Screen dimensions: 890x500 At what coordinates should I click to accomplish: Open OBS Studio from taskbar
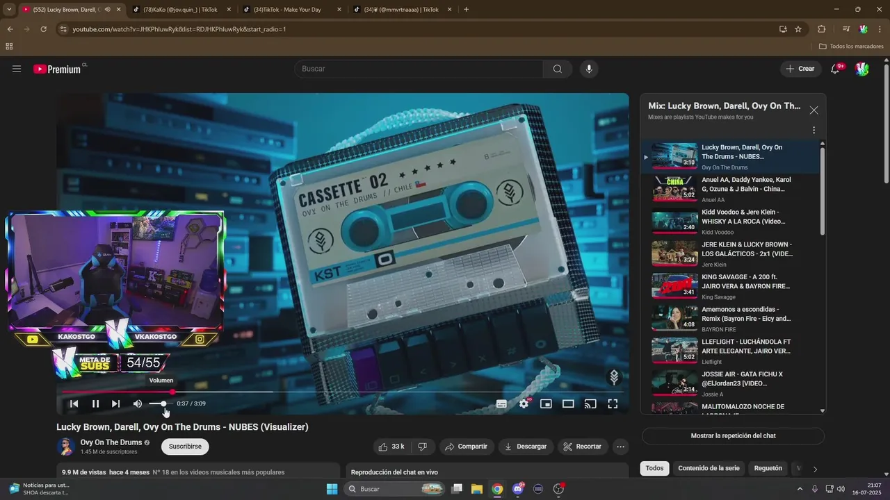pos(558,489)
